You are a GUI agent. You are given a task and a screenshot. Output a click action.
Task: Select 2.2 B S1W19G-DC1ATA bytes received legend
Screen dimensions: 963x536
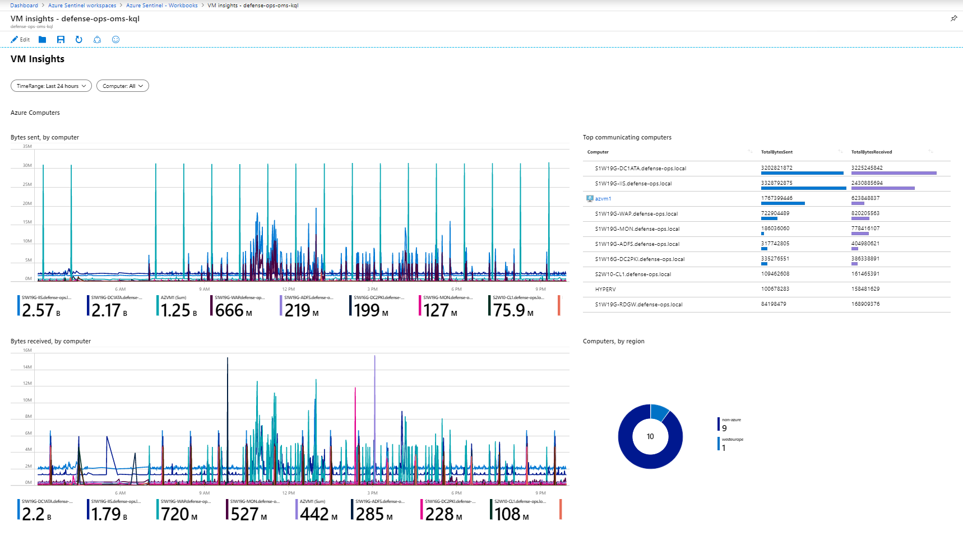pyautogui.click(x=45, y=510)
